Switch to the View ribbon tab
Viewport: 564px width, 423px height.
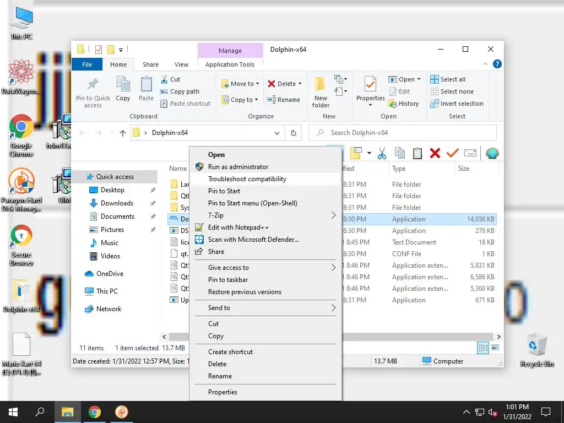[x=181, y=64]
